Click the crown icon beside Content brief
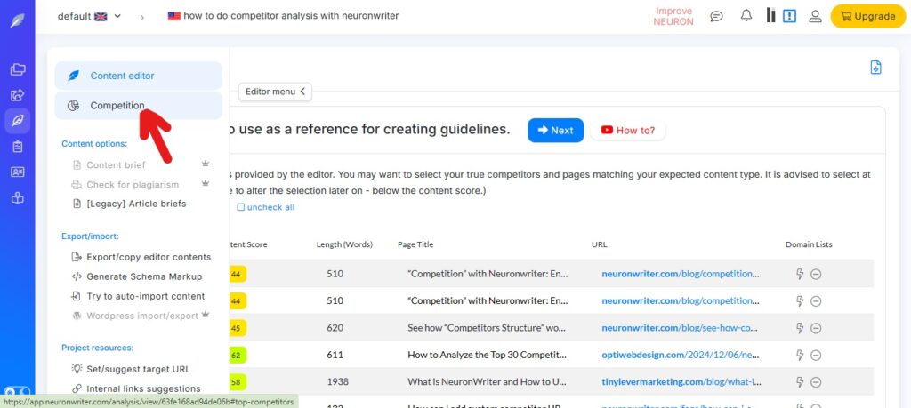 tap(205, 164)
